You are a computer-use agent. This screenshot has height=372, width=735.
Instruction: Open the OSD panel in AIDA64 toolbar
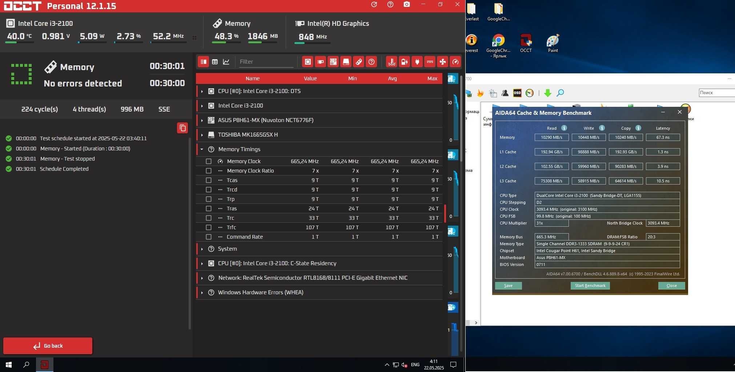pos(517,93)
